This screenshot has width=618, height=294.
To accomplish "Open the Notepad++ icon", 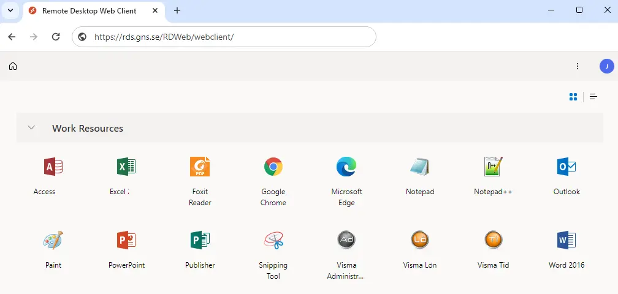I will (x=493, y=167).
